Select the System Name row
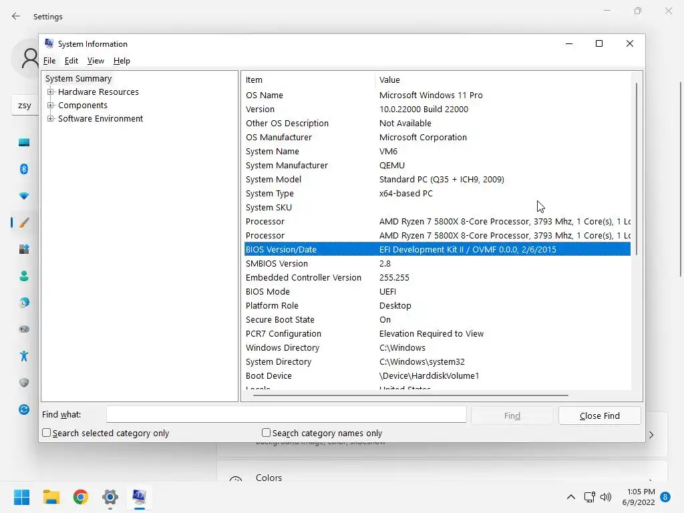Viewport: 684px width, 513px height. (x=438, y=152)
